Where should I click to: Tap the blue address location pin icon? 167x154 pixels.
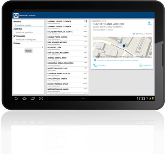click(95, 60)
